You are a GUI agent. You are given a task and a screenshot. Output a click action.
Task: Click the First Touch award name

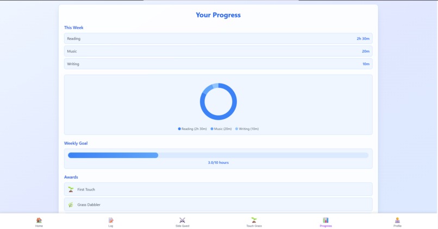click(86, 189)
